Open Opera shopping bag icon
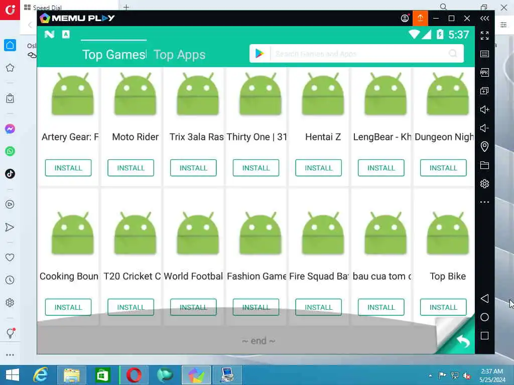514x385 pixels. [10, 98]
